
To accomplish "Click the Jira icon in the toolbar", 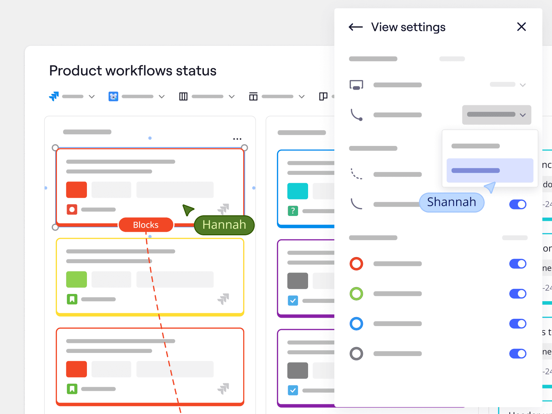I will [x=54, y=97].
